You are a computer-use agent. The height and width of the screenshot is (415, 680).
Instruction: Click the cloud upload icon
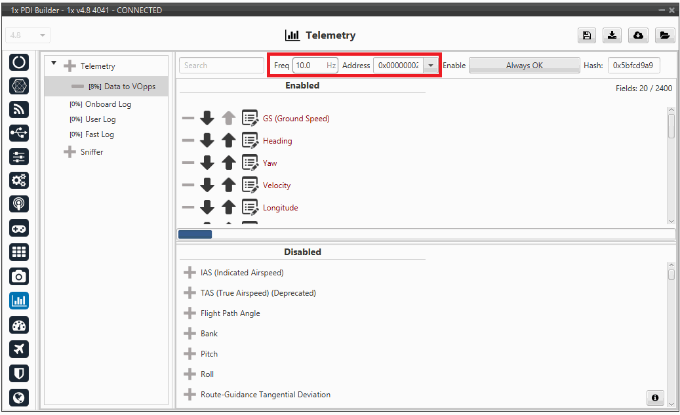[x=638, y=35]
